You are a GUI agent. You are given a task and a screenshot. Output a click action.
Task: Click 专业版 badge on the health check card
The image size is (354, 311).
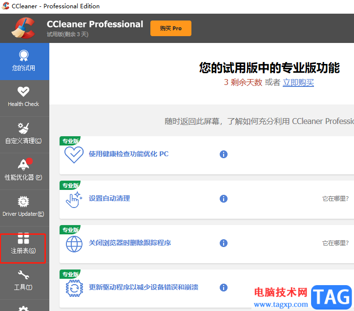tap(70, 141)
